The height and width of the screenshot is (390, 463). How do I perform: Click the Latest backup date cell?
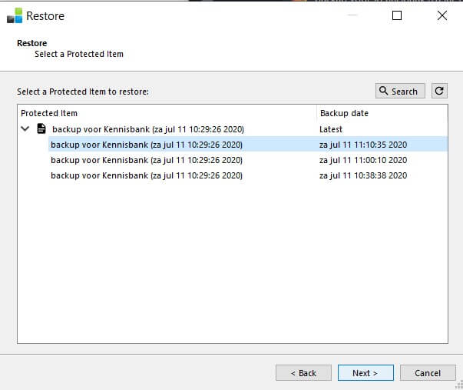[x=331, y=129]
